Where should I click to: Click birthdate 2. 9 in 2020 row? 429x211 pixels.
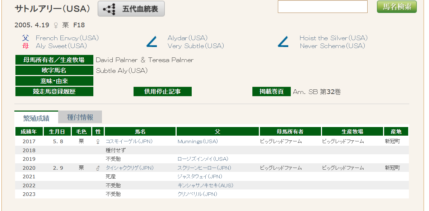click(x=58, y=168)
